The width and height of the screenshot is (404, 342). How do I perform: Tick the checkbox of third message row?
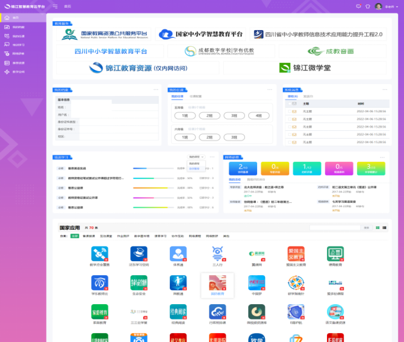290,127
